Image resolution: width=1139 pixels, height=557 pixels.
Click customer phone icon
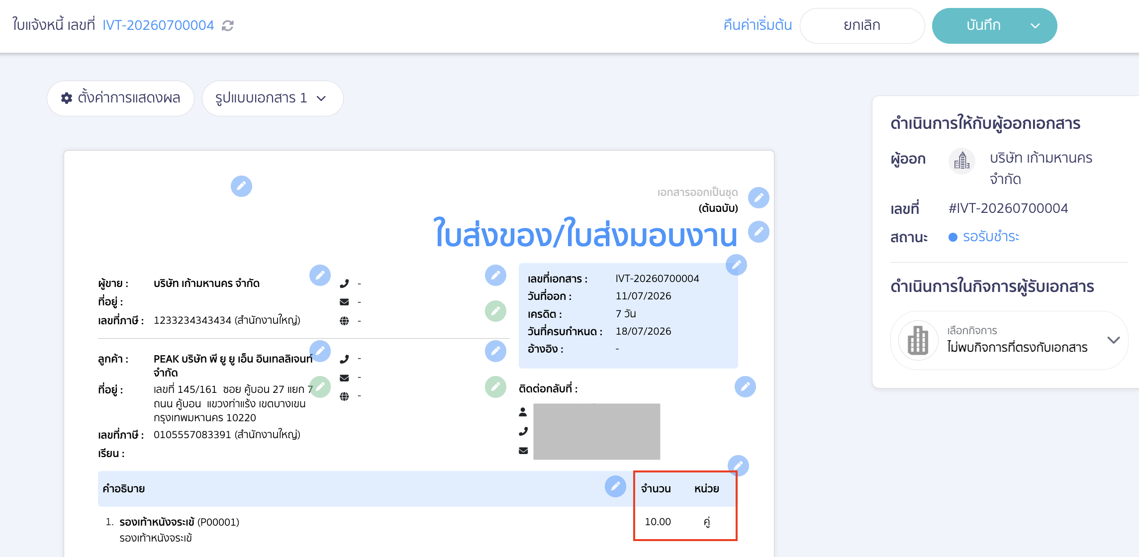point(344,359)
